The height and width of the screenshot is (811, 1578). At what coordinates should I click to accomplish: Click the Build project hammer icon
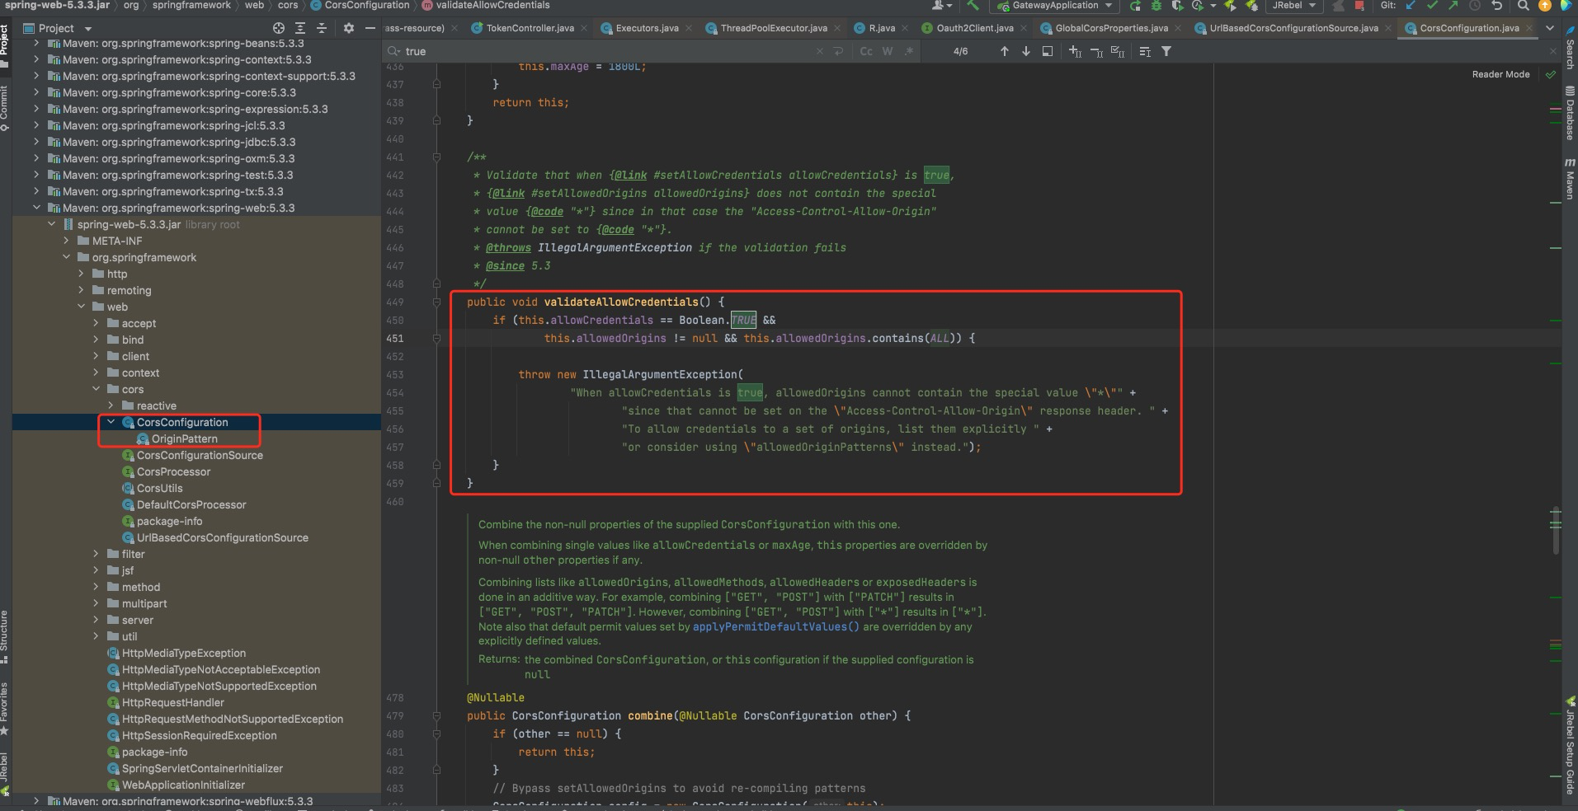pyautogui.click(x=973, y=6)
